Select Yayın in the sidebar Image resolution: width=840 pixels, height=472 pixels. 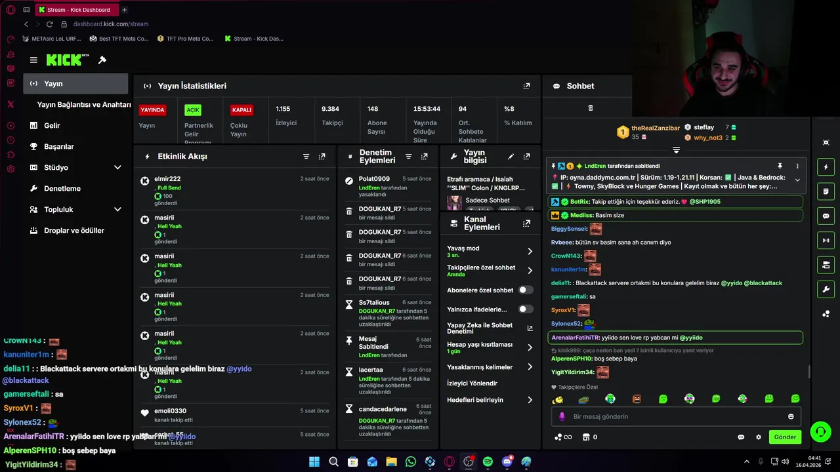pyautogui.click(x=75, y=83)
